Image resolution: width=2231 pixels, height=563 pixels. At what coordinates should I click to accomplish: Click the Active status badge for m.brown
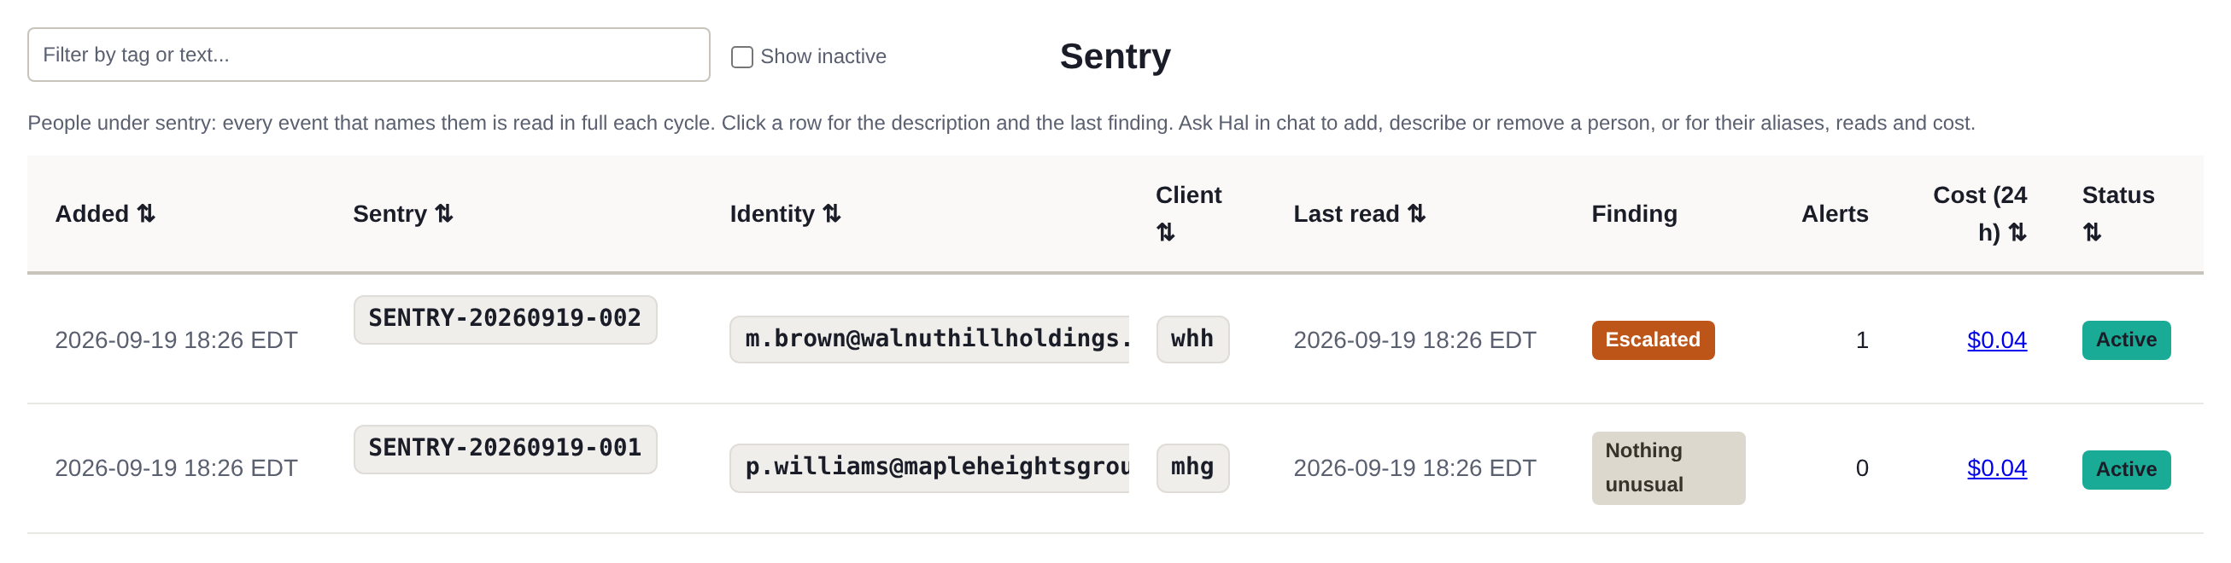coord(2125,340)
